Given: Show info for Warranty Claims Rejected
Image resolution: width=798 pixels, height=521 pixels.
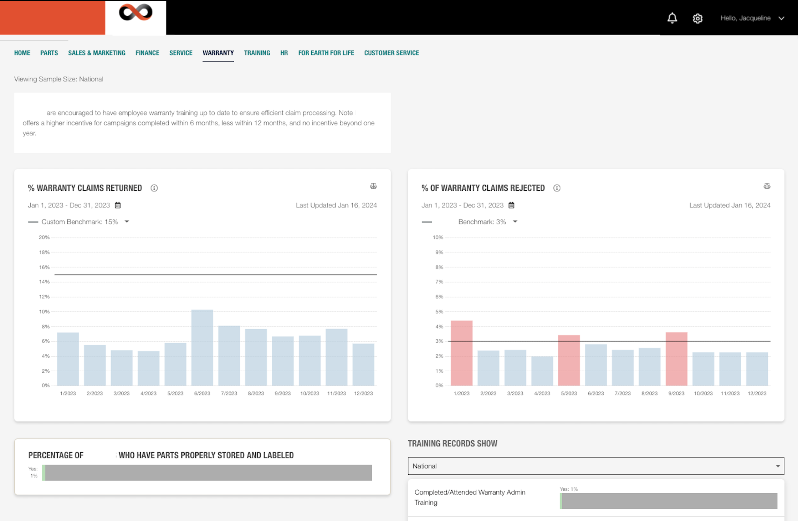Looking at the screenshot, I should pos(557,188).
